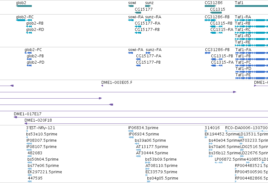Select the CG31286 gene label

tap(214, 3)
